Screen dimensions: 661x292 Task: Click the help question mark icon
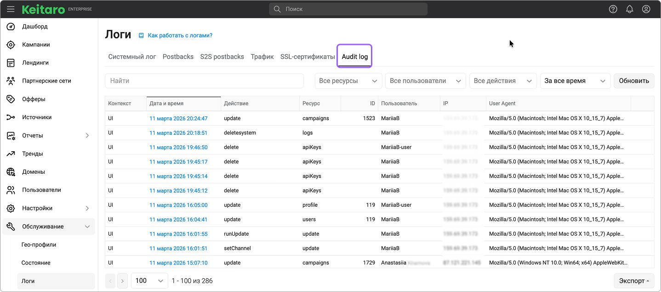(613, 9)
